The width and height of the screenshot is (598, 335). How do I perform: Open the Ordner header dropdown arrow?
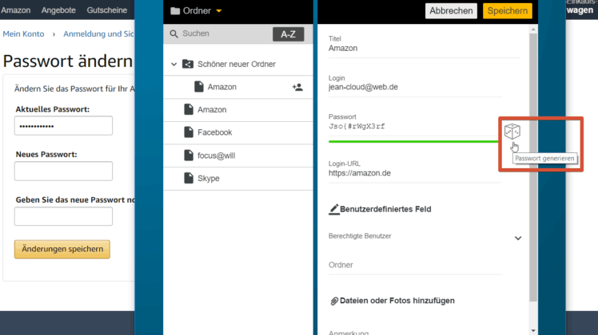point(219,11)
